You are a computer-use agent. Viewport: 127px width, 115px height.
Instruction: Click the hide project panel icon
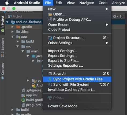(122, 16)
